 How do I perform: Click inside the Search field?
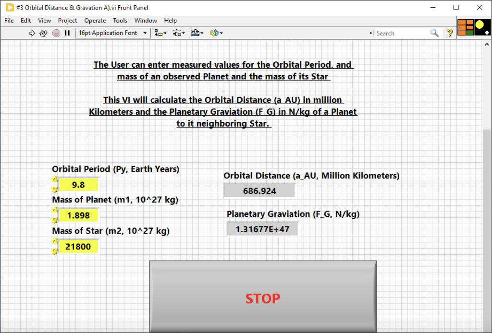pos(402,33)
